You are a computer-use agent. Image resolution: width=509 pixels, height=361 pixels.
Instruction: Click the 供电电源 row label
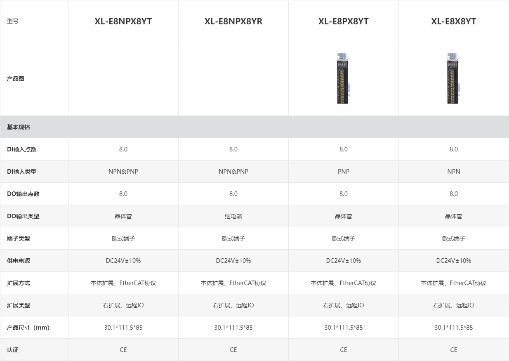19,261
